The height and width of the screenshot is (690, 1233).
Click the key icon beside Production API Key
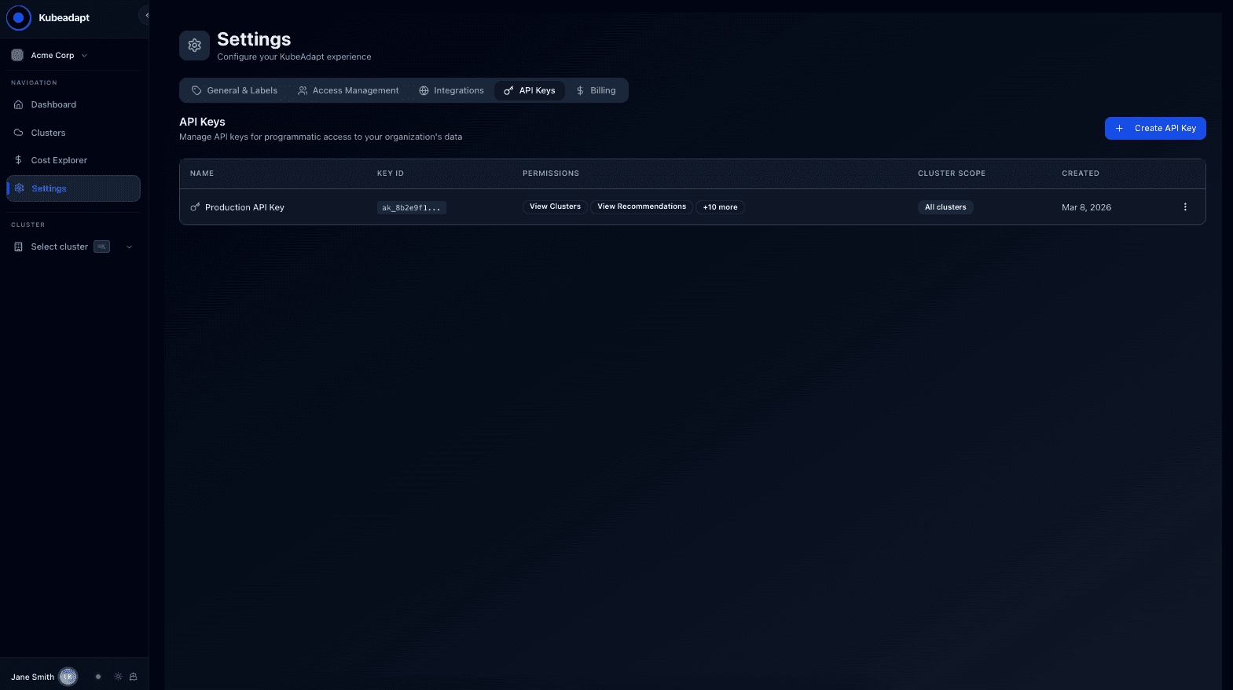(195, 207)
